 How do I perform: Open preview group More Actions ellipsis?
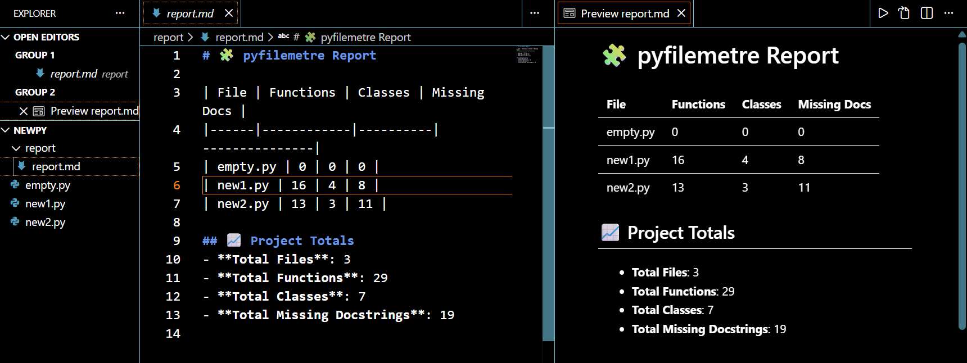point(949,13)
